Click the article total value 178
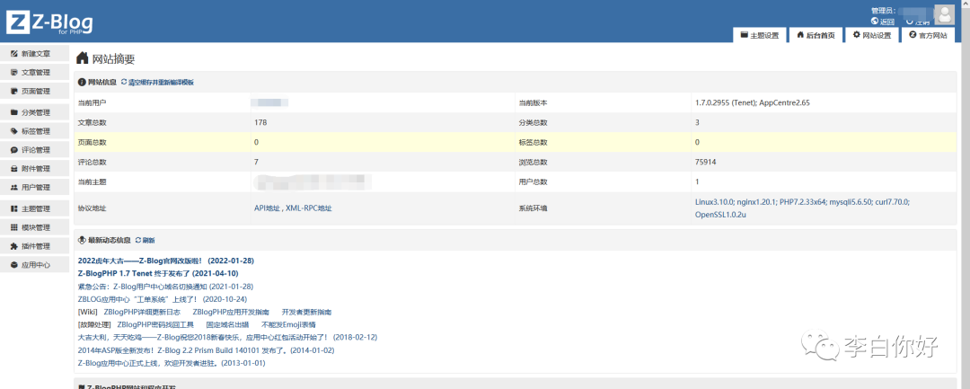Image resolution: width=970 pixels, height=389 pixels. pos(260,122)
